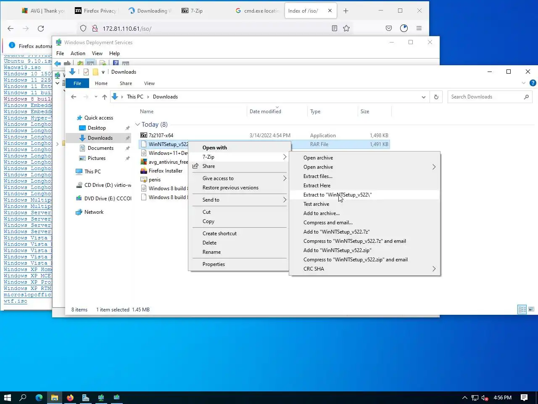Select Create shortcut entry

click(x=219, y=234)
